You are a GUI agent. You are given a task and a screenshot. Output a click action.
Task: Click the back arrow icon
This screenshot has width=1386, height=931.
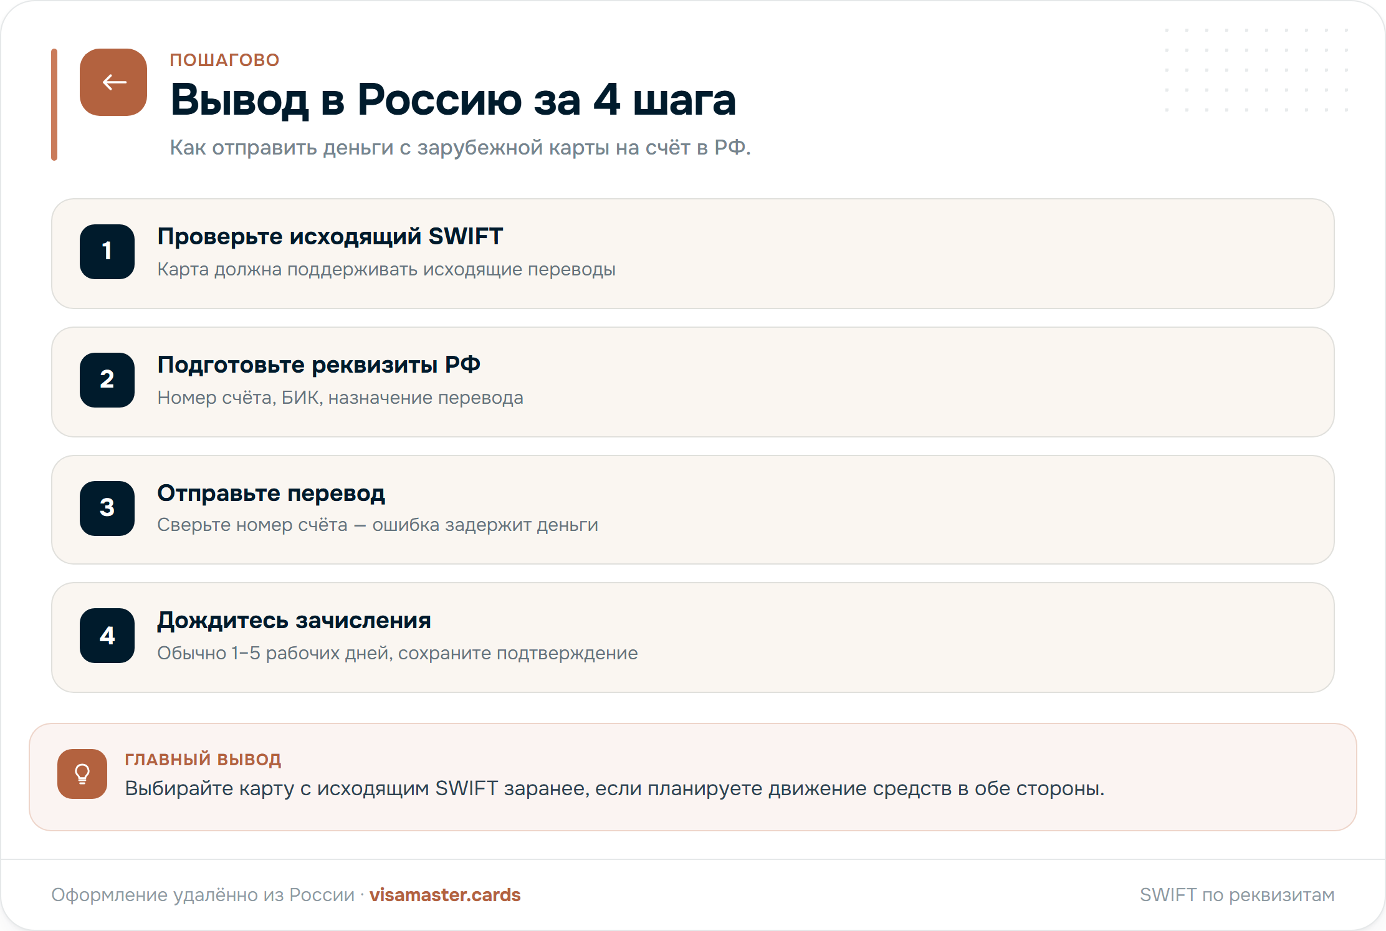click(x=113, y=82)
